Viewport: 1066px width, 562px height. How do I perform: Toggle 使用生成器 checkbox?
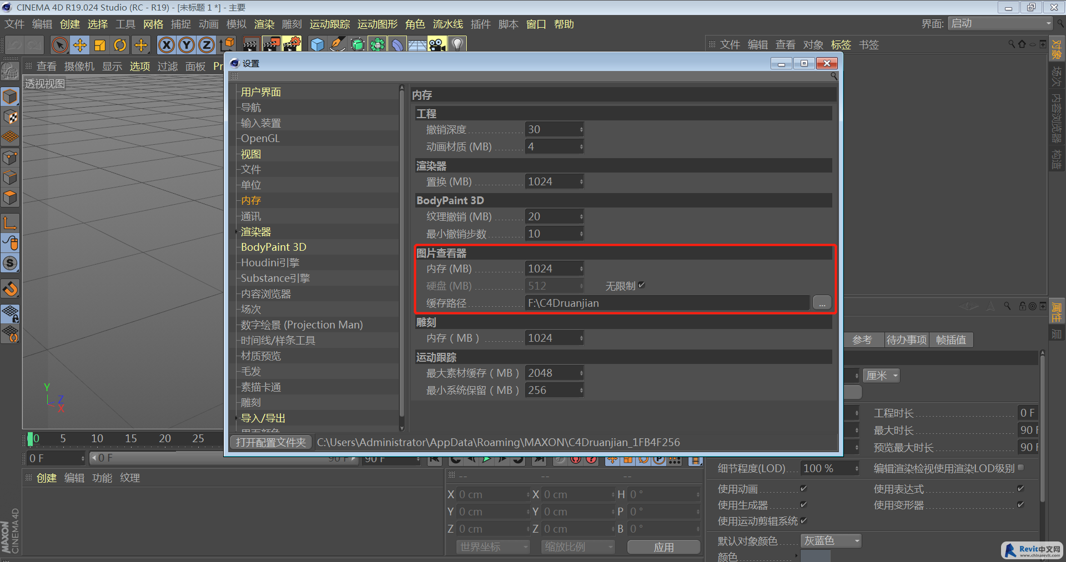(803, 504)
